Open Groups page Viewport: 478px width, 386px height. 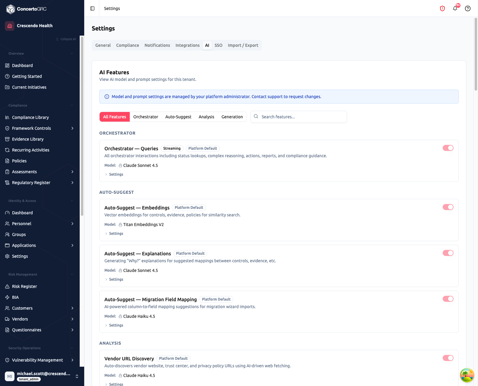19,234
